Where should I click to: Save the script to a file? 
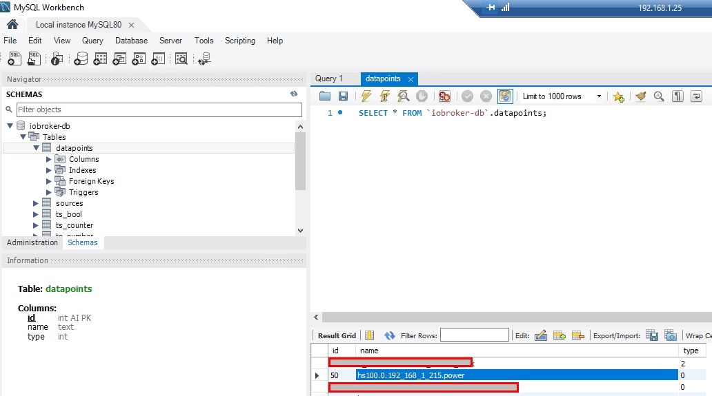tap(344, 96)
